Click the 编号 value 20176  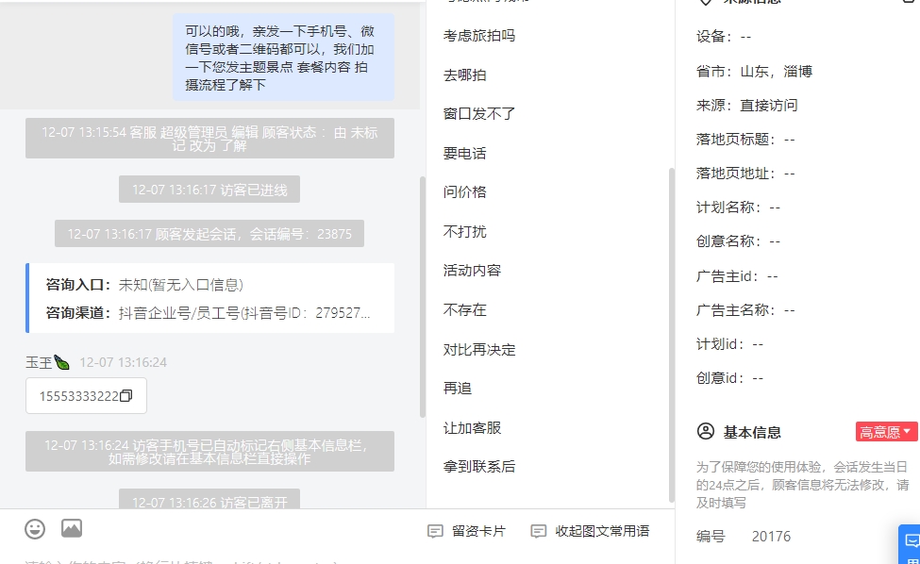[x=771, y=537]
